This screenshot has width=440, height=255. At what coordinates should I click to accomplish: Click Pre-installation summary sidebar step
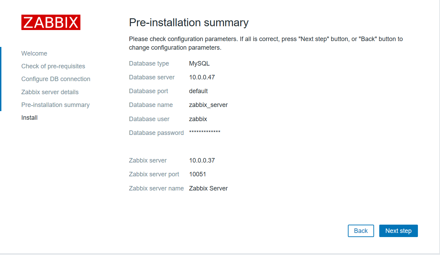55,105
